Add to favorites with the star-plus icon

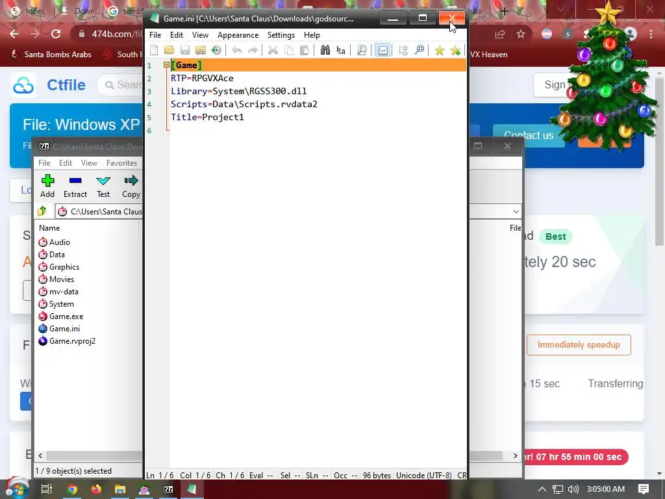coord(455,51)
